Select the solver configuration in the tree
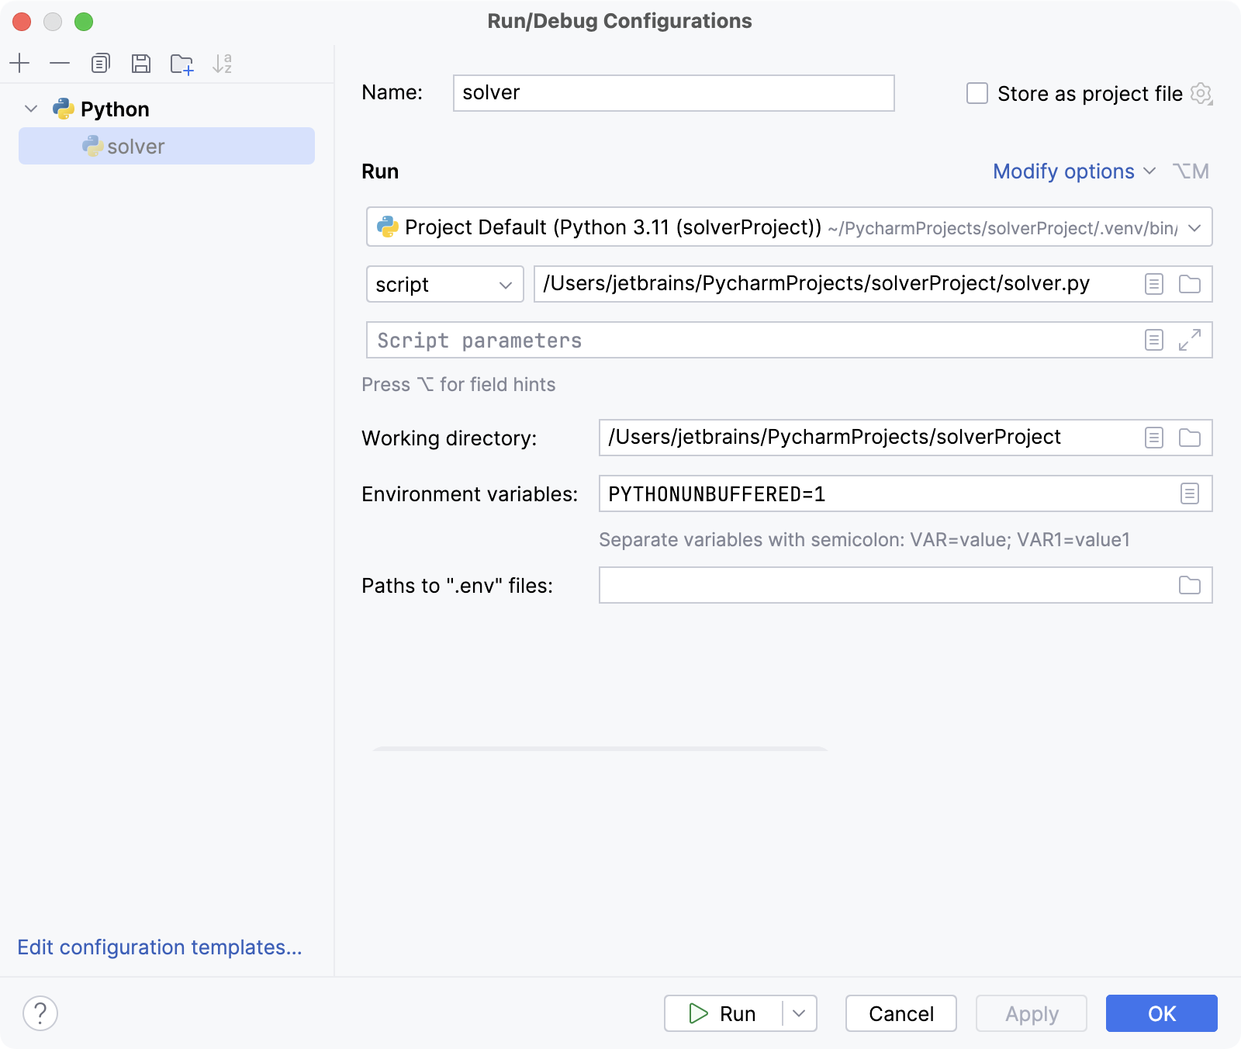The width and height of the screenshot is (1241, 1049). 137,146
